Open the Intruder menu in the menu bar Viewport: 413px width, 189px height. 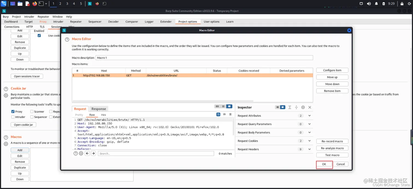(29, 17)
